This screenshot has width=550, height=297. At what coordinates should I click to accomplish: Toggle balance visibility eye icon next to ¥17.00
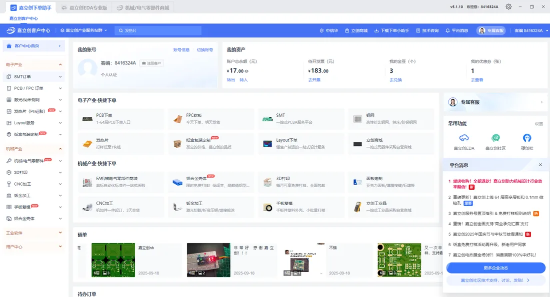click(246, 71)
